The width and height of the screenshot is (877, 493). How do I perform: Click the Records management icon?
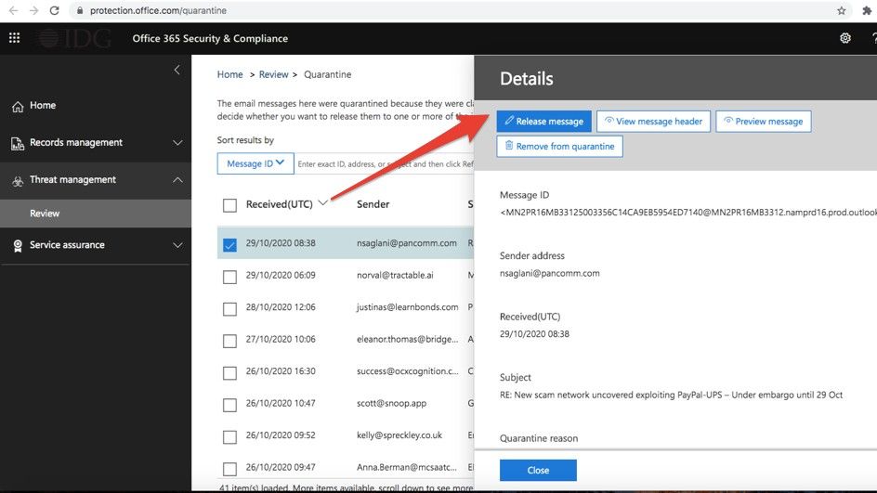(18, 144)
